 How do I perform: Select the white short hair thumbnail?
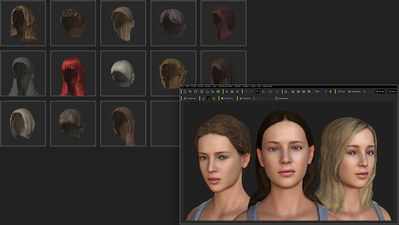coord(123,73)
